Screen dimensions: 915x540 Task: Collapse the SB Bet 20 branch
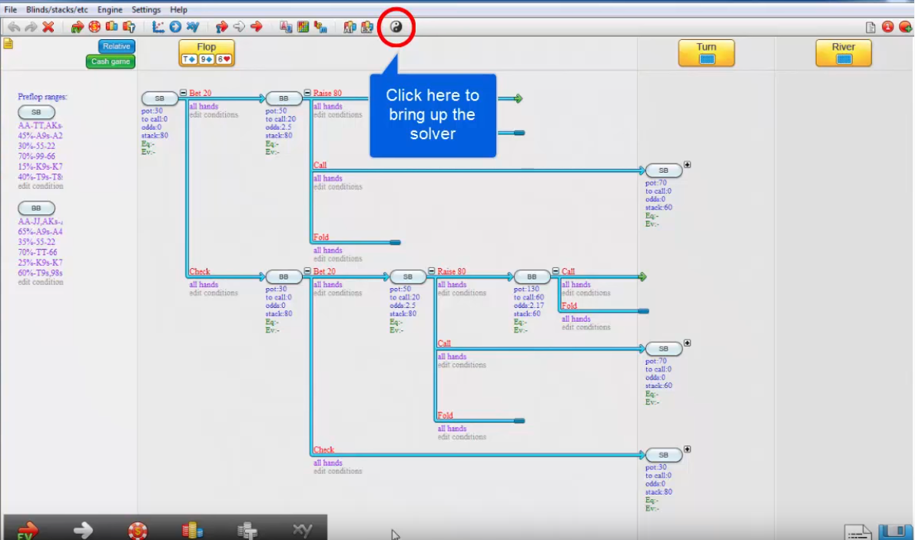[x=184, y=93]
